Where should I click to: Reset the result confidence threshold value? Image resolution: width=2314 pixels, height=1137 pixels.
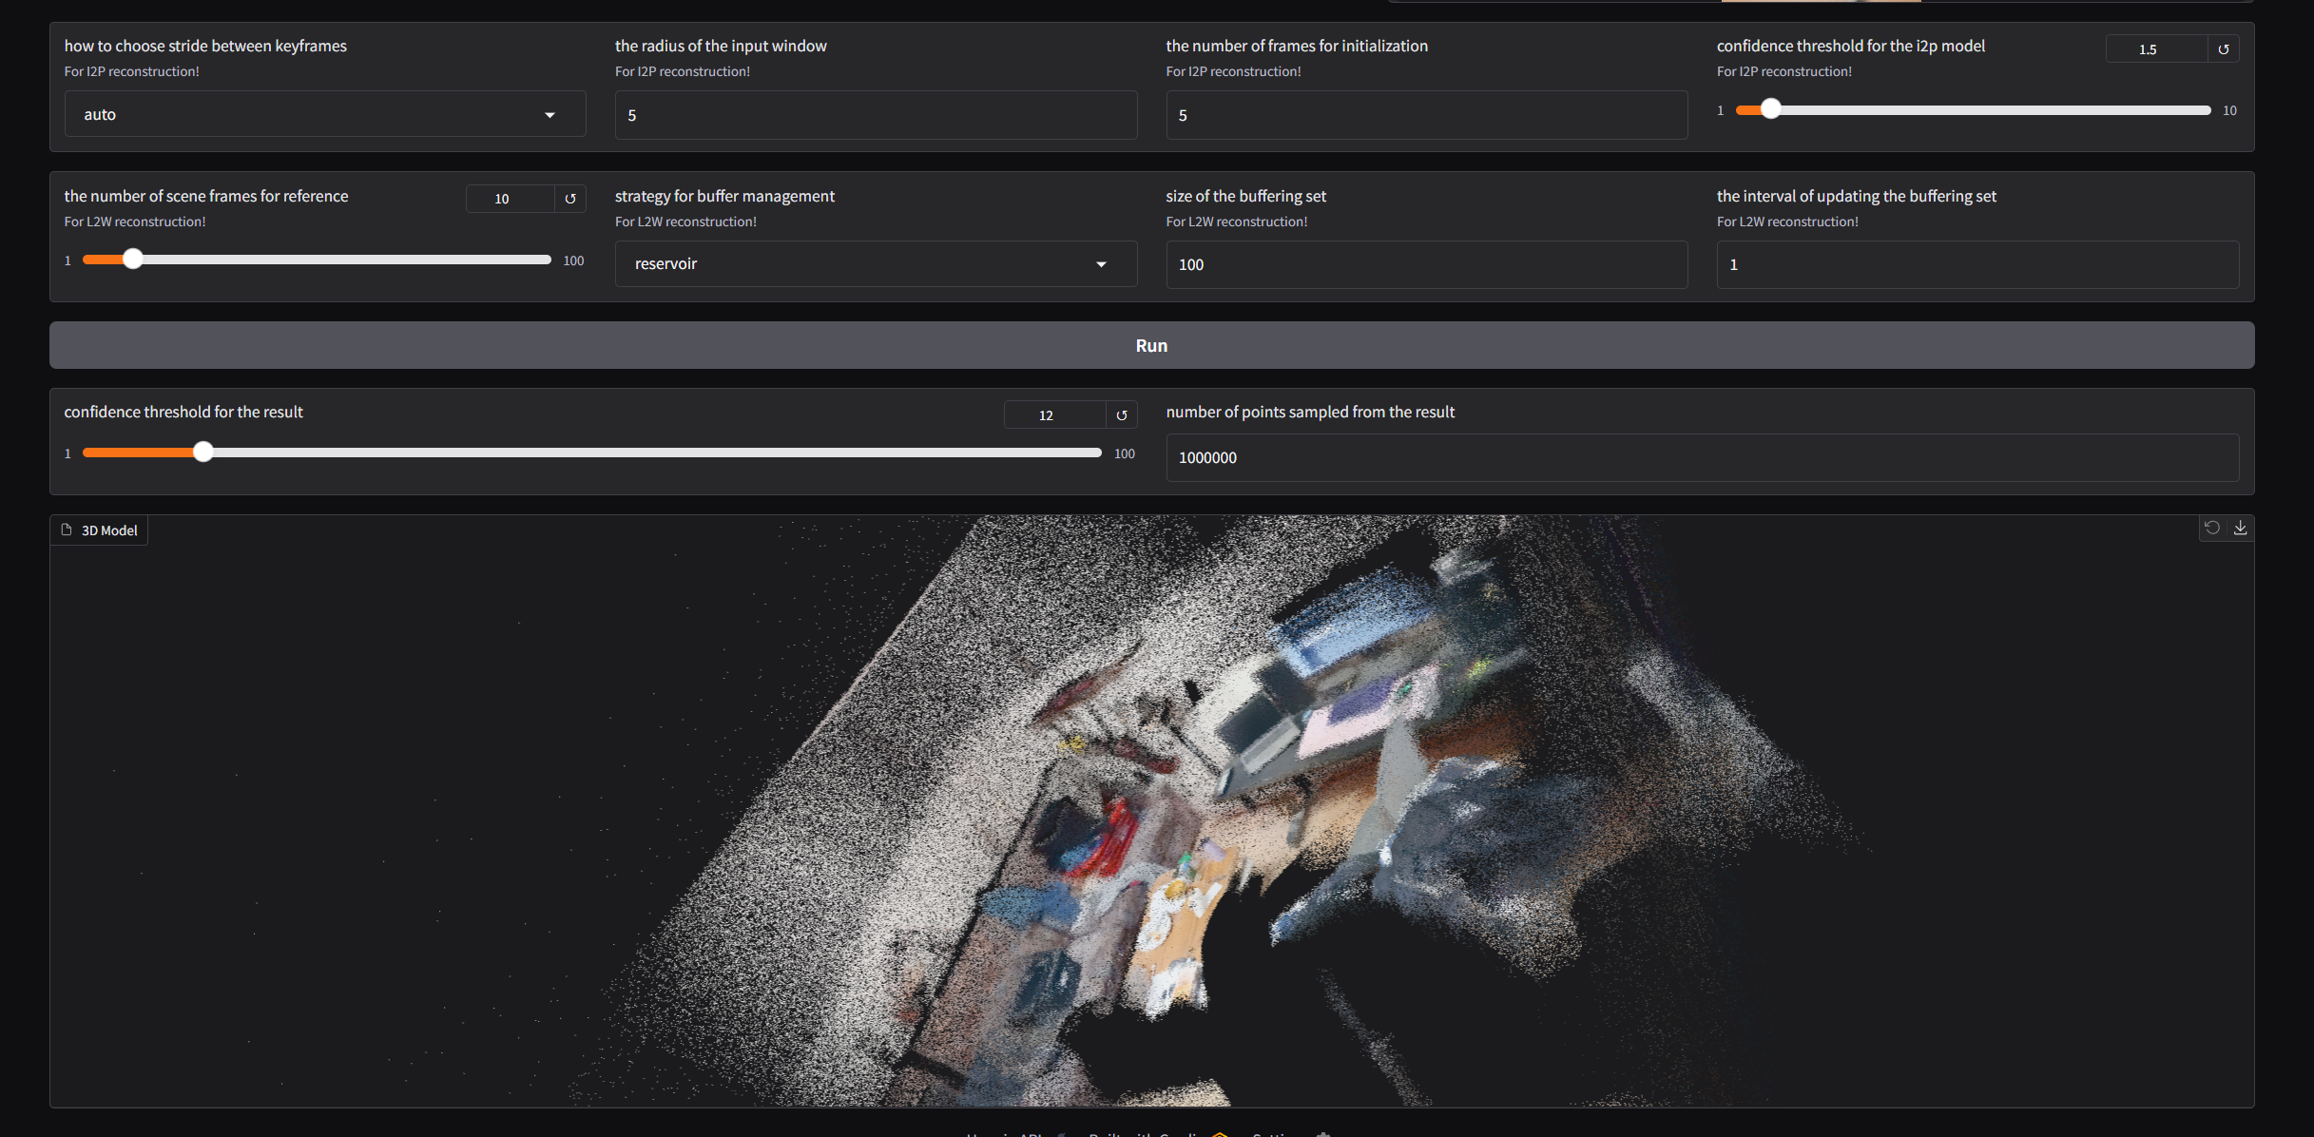pyautogui.click(x=1122, y=415)
